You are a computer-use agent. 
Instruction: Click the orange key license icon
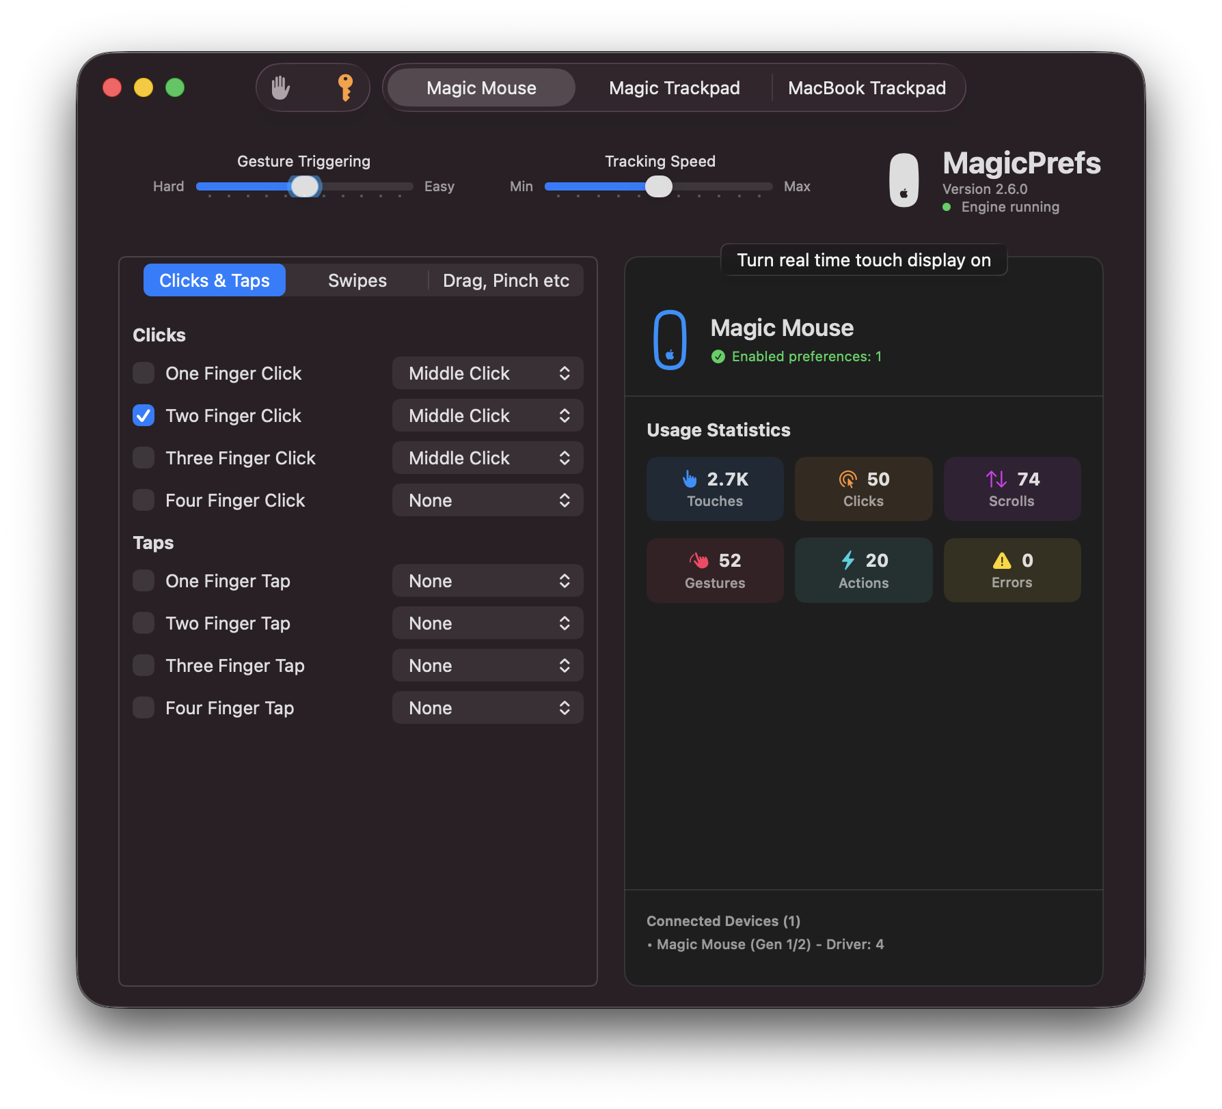click(x=345, y=88)
